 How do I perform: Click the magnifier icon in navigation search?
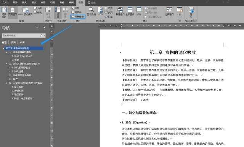tap(41, 35)
